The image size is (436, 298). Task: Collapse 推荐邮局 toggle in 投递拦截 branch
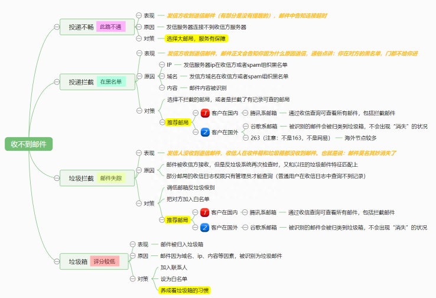[162, 122]
